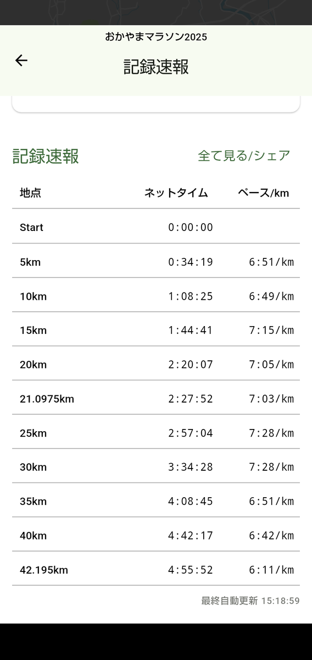Screen dimensions: 312x660
Task: Go back using the arrow icon
Action: [21, 61]
